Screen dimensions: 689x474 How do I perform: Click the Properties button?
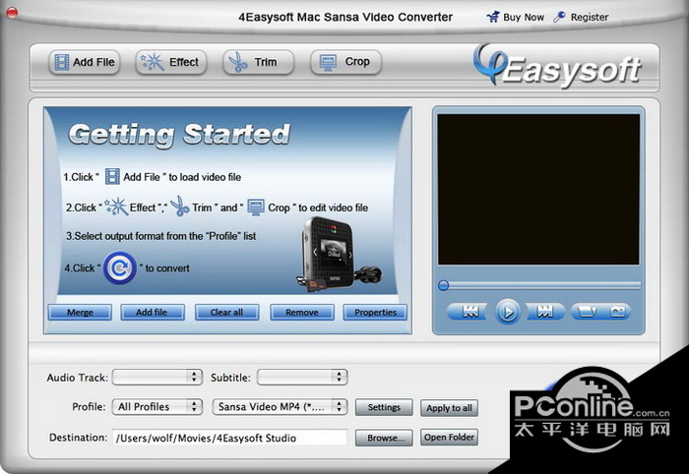tap(375, 312)
